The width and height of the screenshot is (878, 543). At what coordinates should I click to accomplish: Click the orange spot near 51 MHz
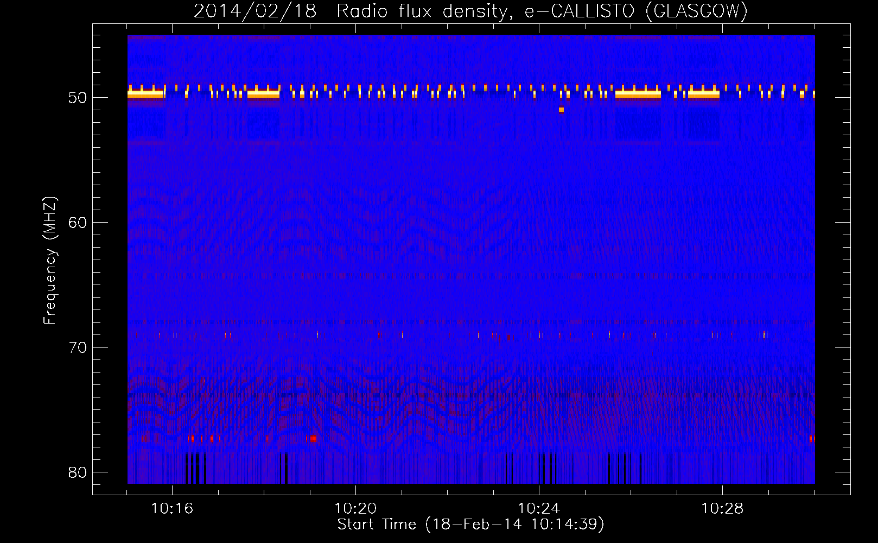click(x=561, y=110)
